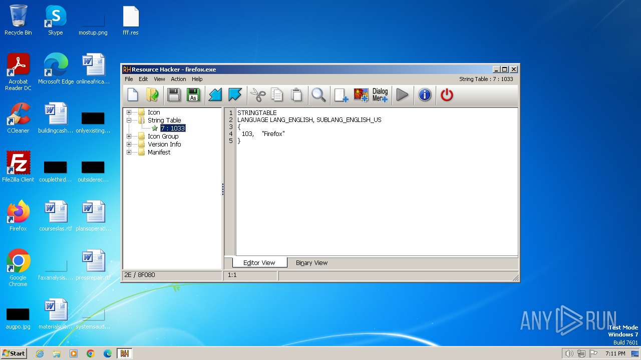Switch to the Editor View tab
Viewport: 641px width, 360px height.
(259, 263)
